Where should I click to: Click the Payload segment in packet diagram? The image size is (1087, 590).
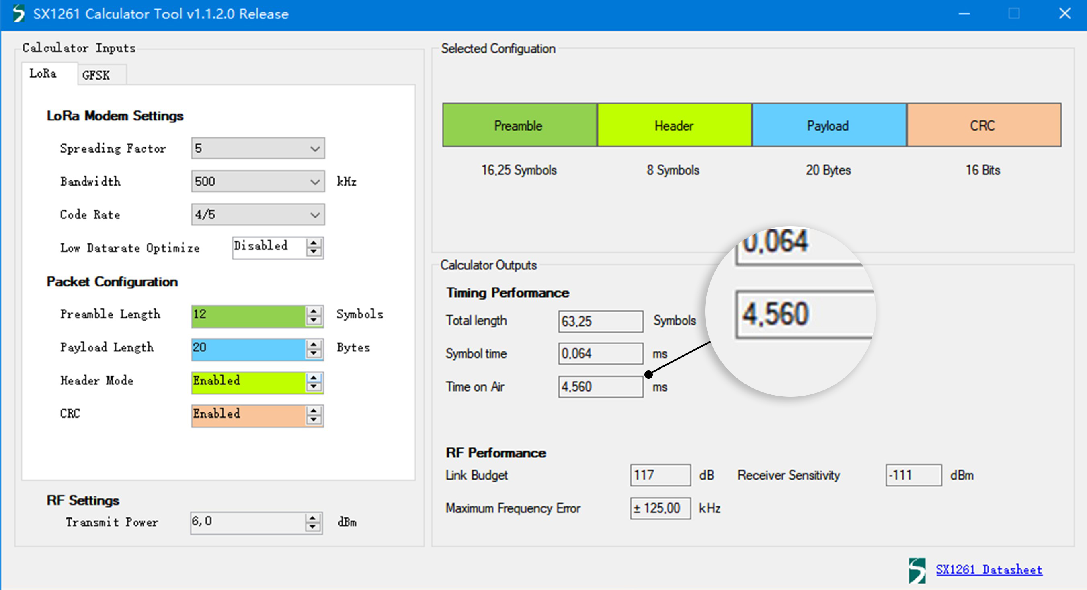(829, 125)
